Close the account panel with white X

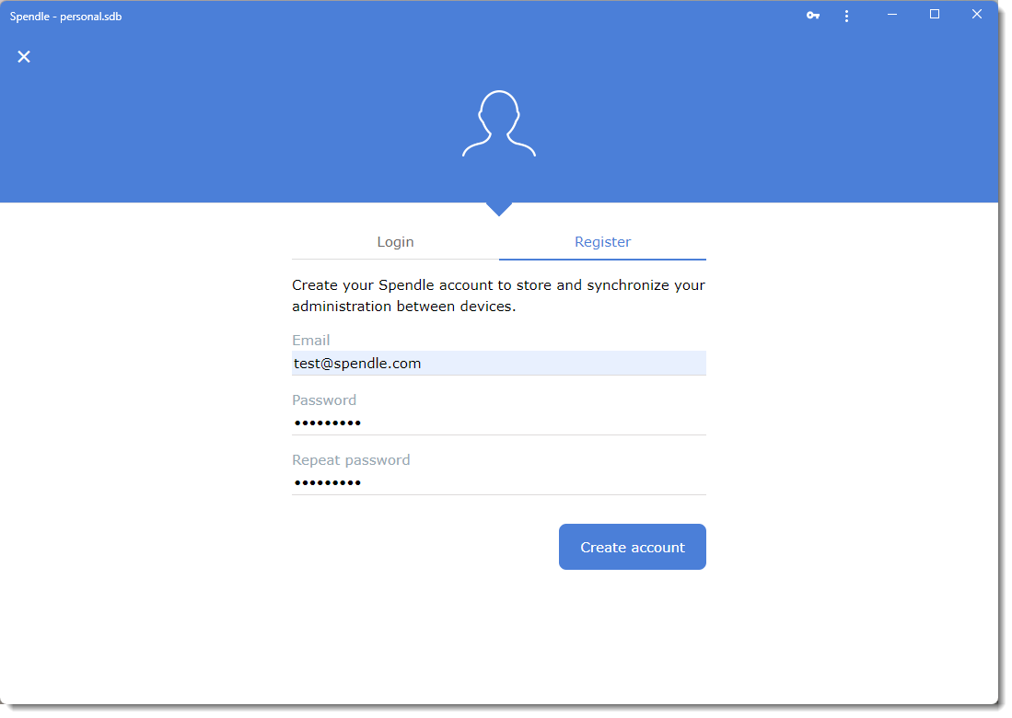tap(24, 57)
